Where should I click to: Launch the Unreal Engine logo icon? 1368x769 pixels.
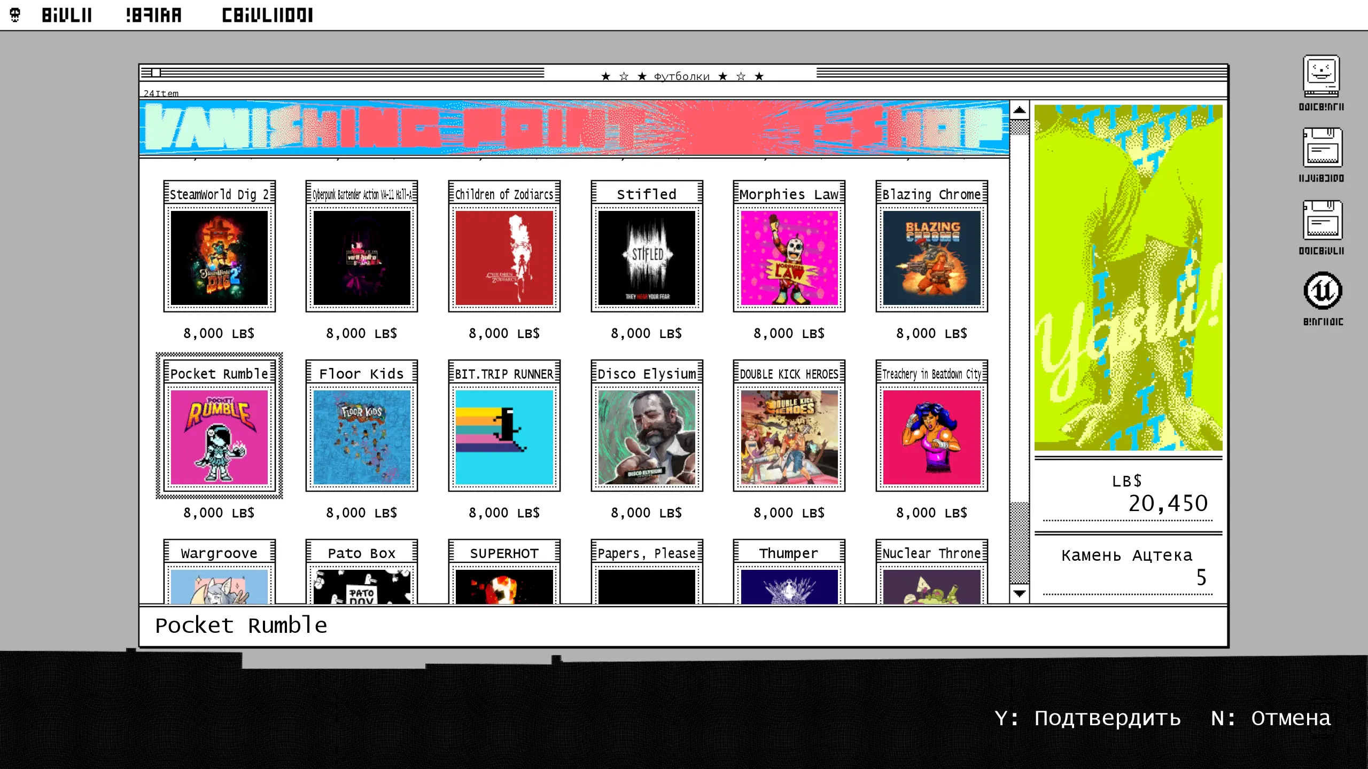(1322, 291)
